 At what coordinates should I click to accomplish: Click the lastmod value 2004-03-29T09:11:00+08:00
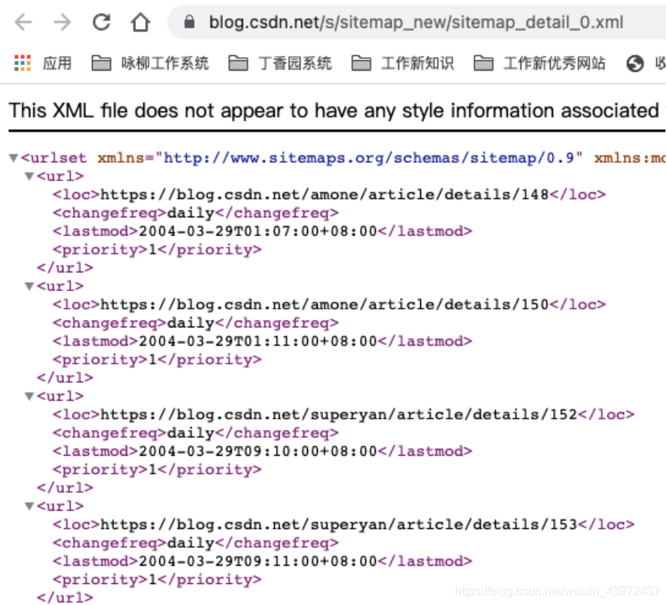(x=258, y=561)
